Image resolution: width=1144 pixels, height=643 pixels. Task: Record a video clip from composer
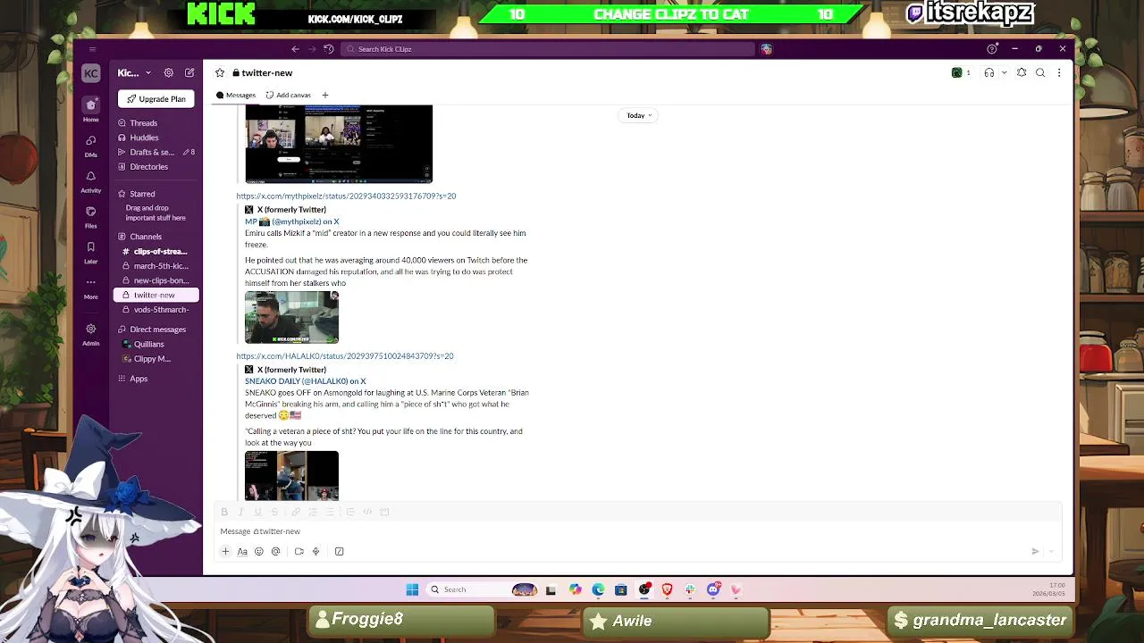[299, 551]
